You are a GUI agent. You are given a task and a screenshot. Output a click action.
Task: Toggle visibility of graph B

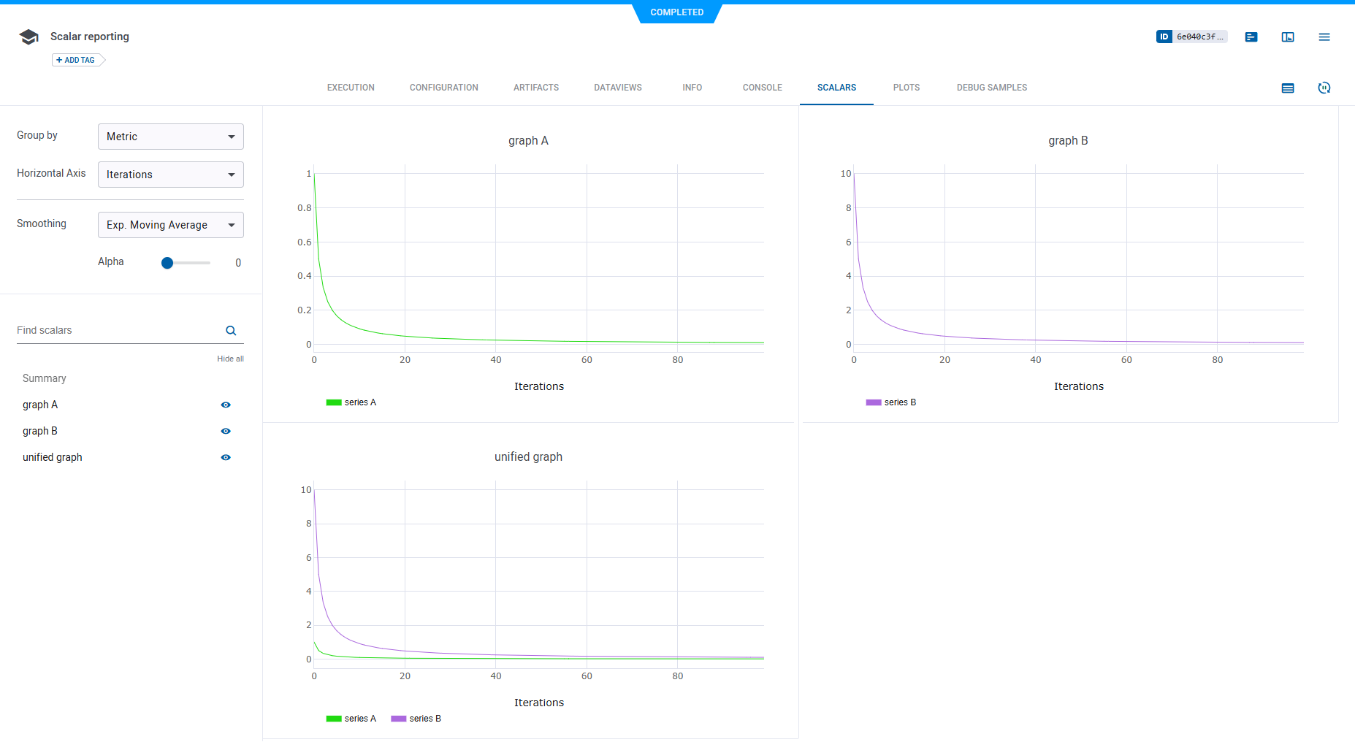pos(226,431)
